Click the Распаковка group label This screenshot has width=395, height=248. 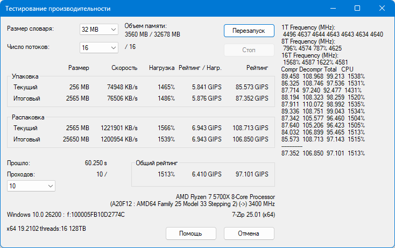[28, 117]
